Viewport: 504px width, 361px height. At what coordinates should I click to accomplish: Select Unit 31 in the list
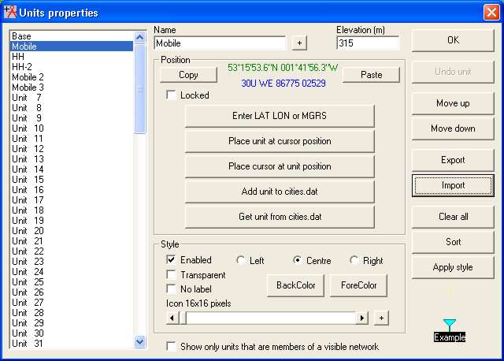tap(72, 344)
